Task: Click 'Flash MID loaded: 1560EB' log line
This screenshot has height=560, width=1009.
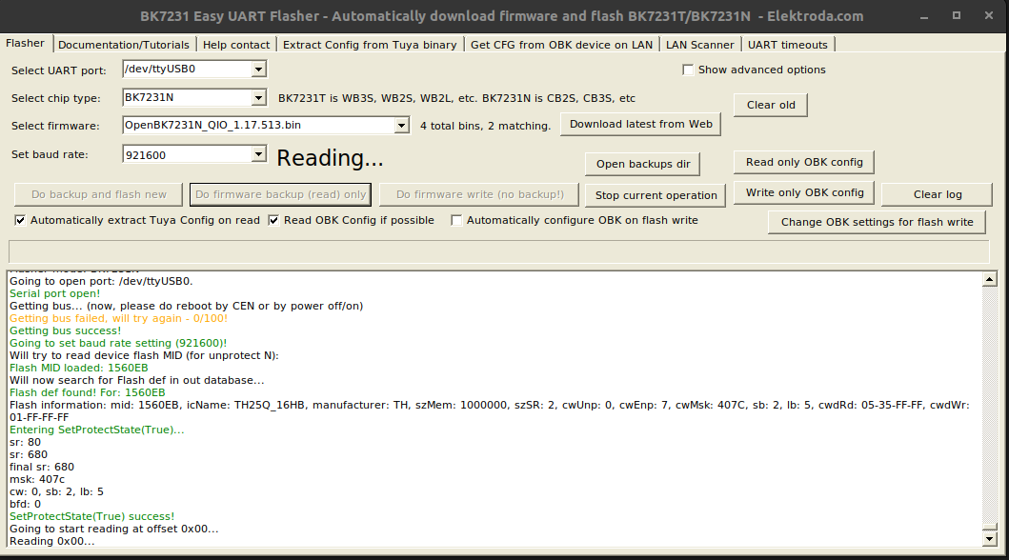Action: 78,368
